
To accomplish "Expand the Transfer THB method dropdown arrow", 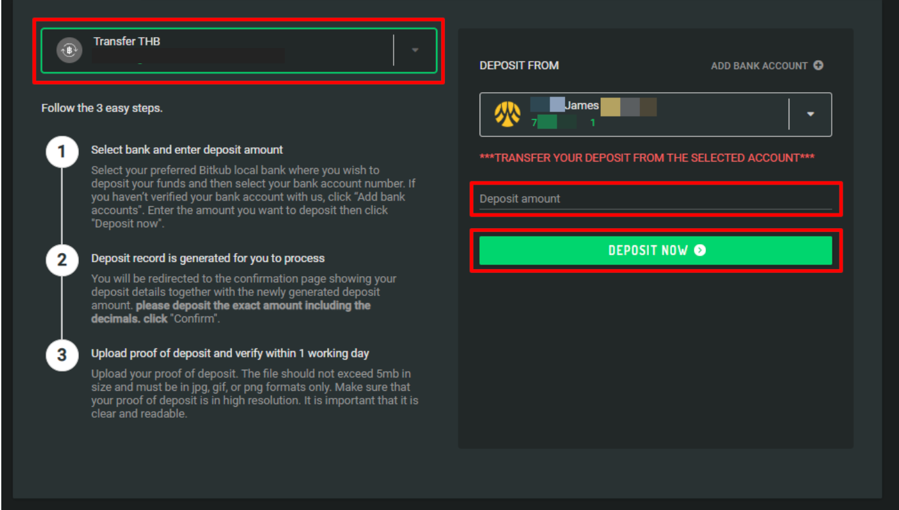I will pos(415,50).
